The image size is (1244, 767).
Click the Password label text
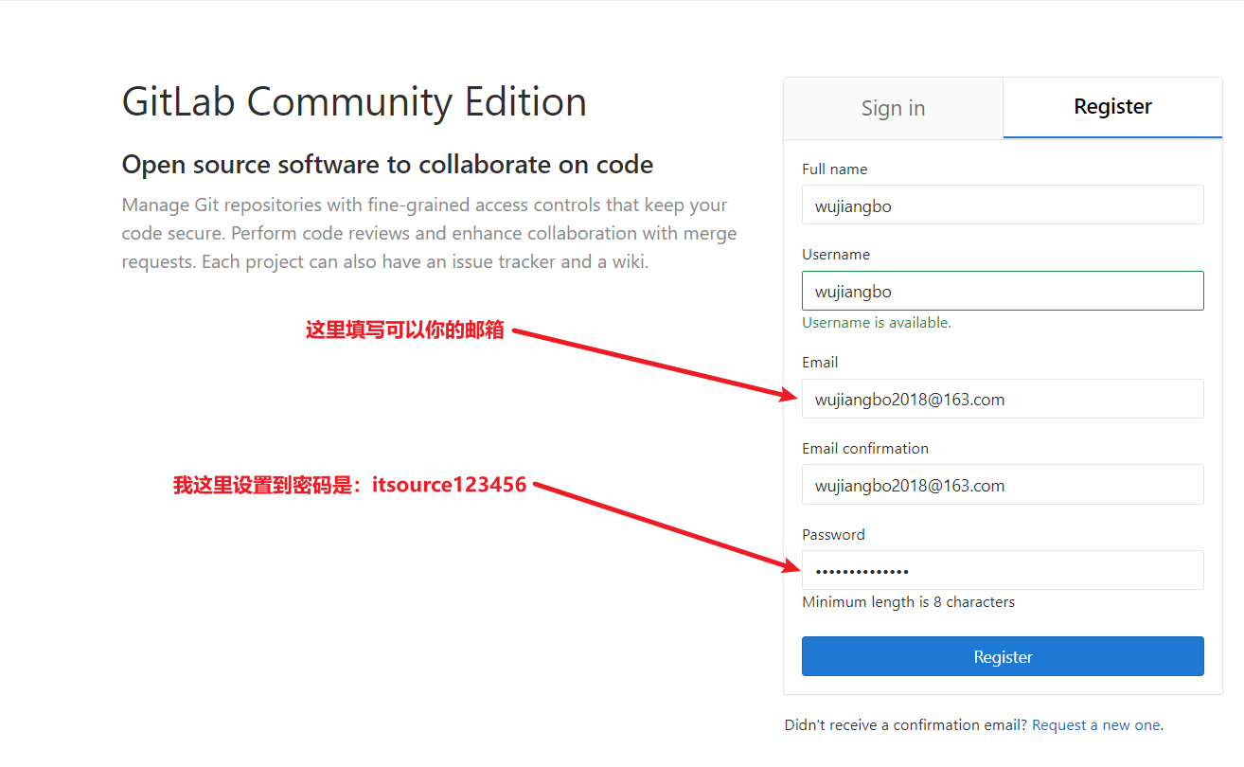[x=833, y=535]
